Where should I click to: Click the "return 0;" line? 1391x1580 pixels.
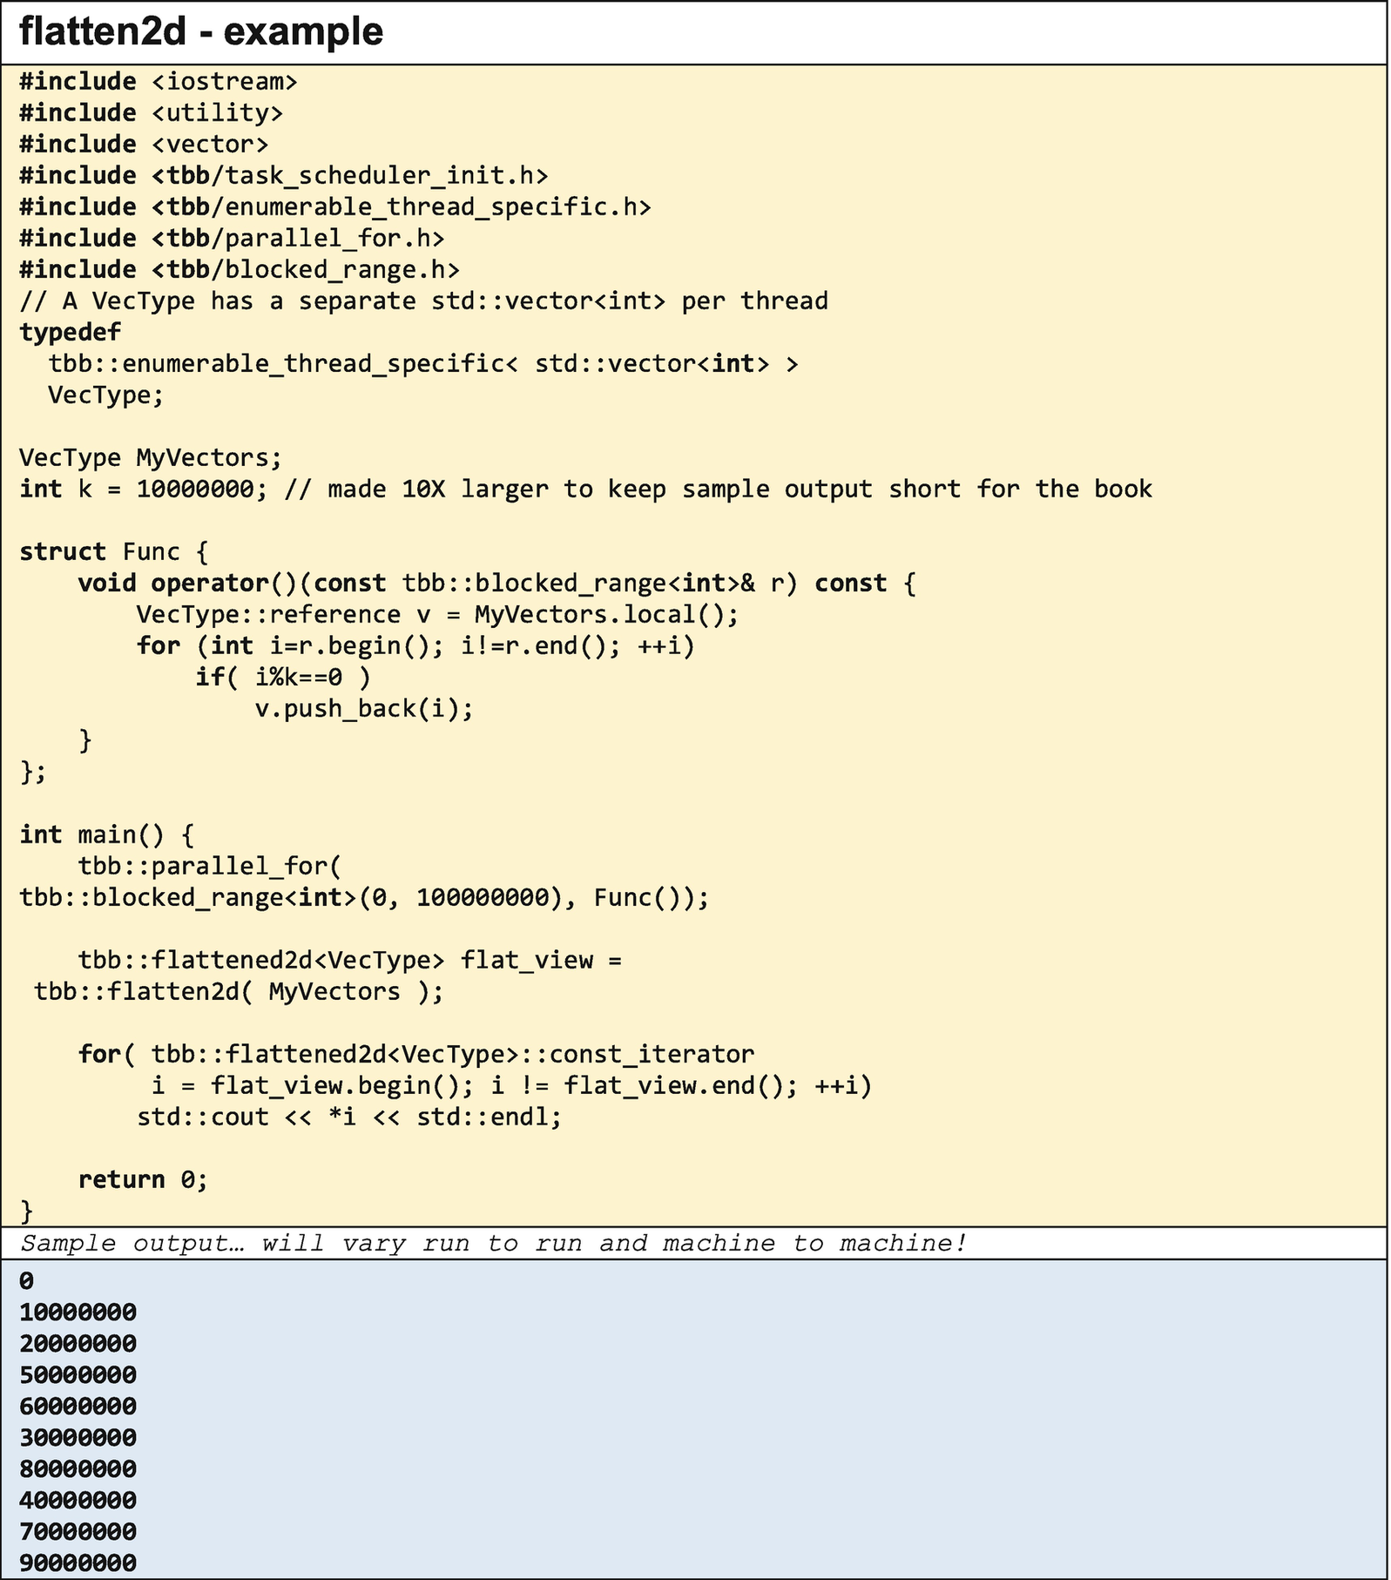[x=144, y=1179]
